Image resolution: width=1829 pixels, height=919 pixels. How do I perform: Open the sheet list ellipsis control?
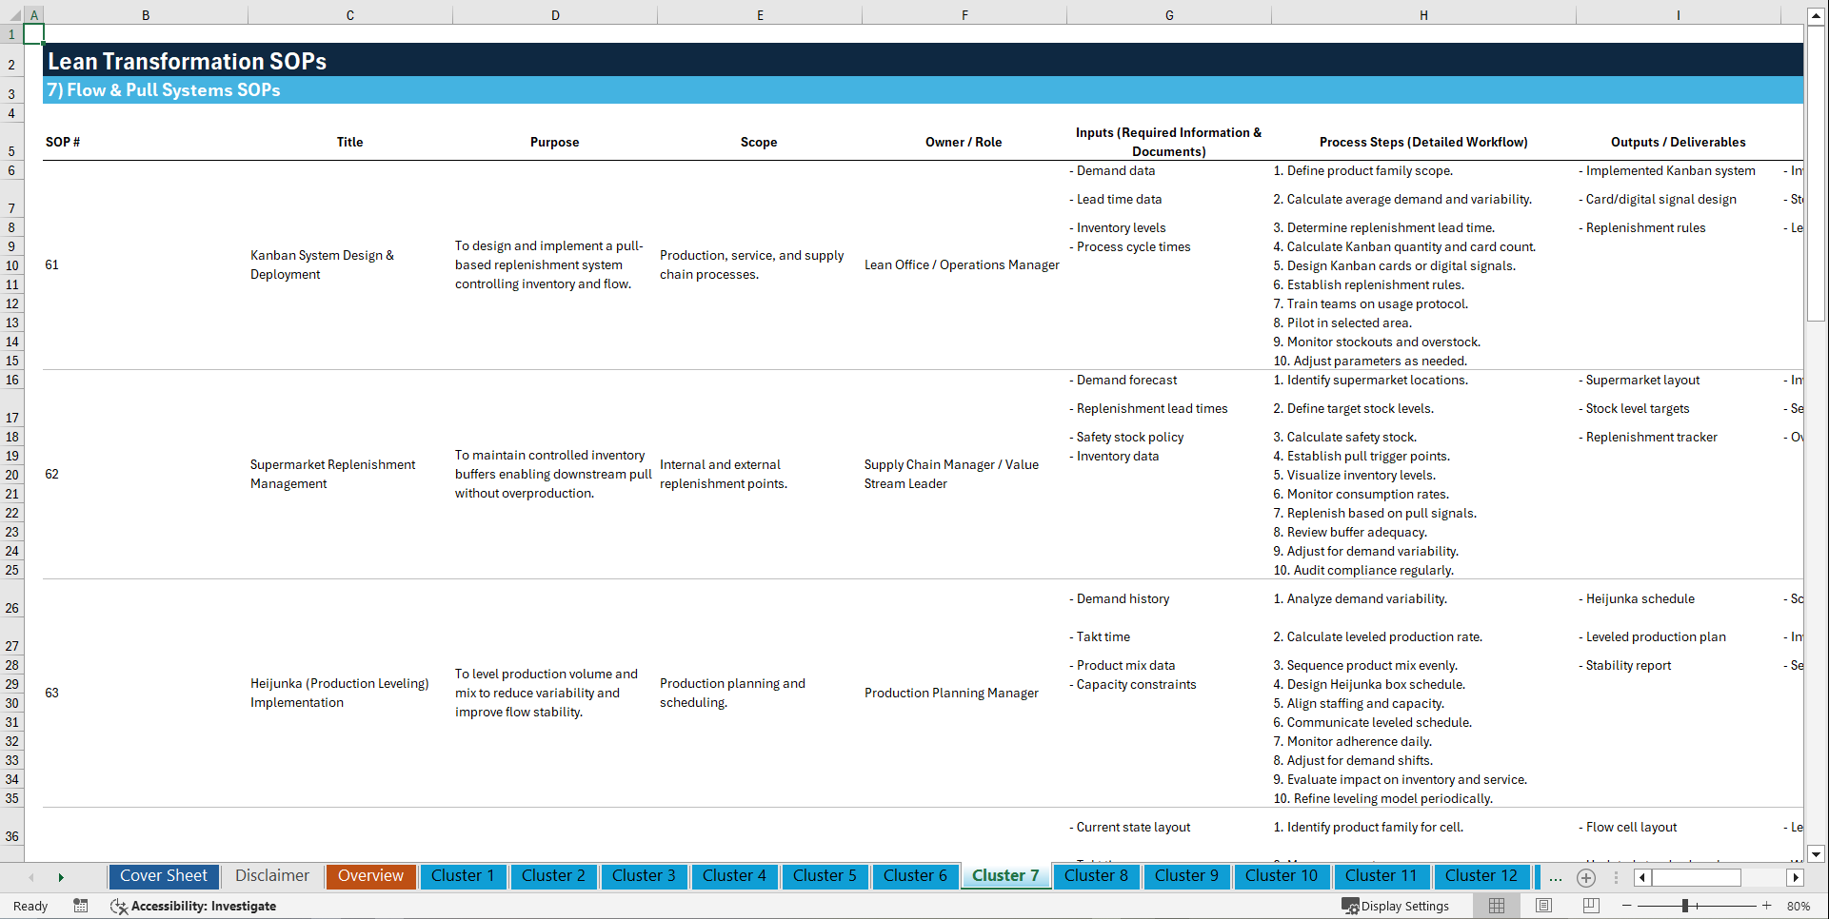[1556, 877]
